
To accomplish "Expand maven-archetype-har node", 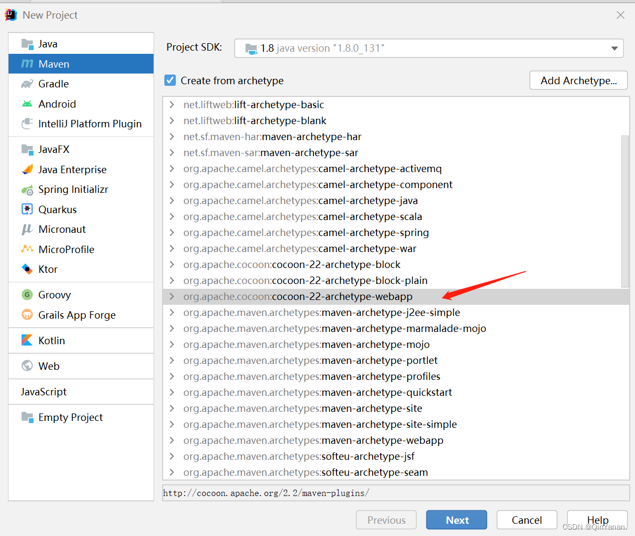I will [172, 137].
